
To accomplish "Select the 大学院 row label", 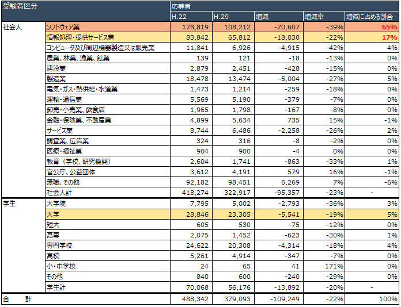I will tap(56, 204).
